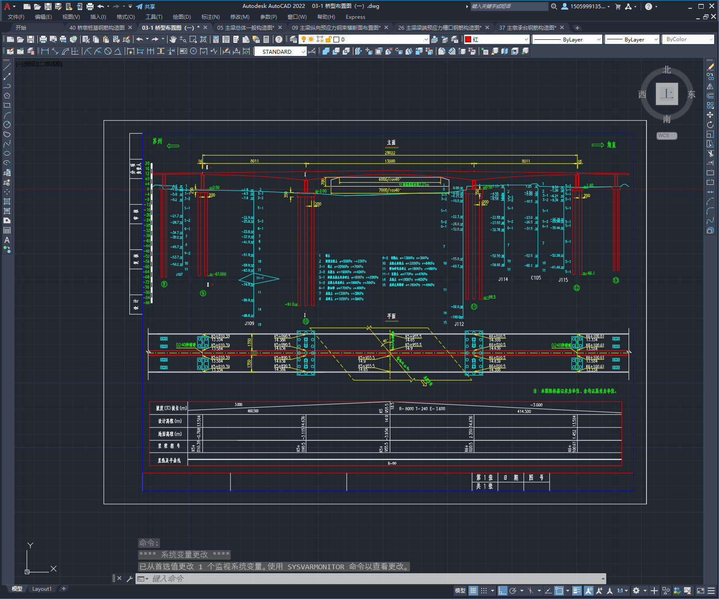This screenshot has width=719, height=599.
Task: Click the Help question mark in standard toolbar
Action: pyautogui.click(x=278, y=39)
